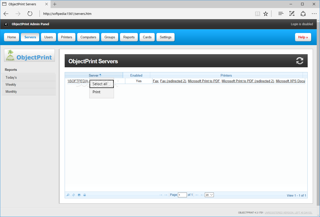Click the browser back arrow

click(6, 14)
